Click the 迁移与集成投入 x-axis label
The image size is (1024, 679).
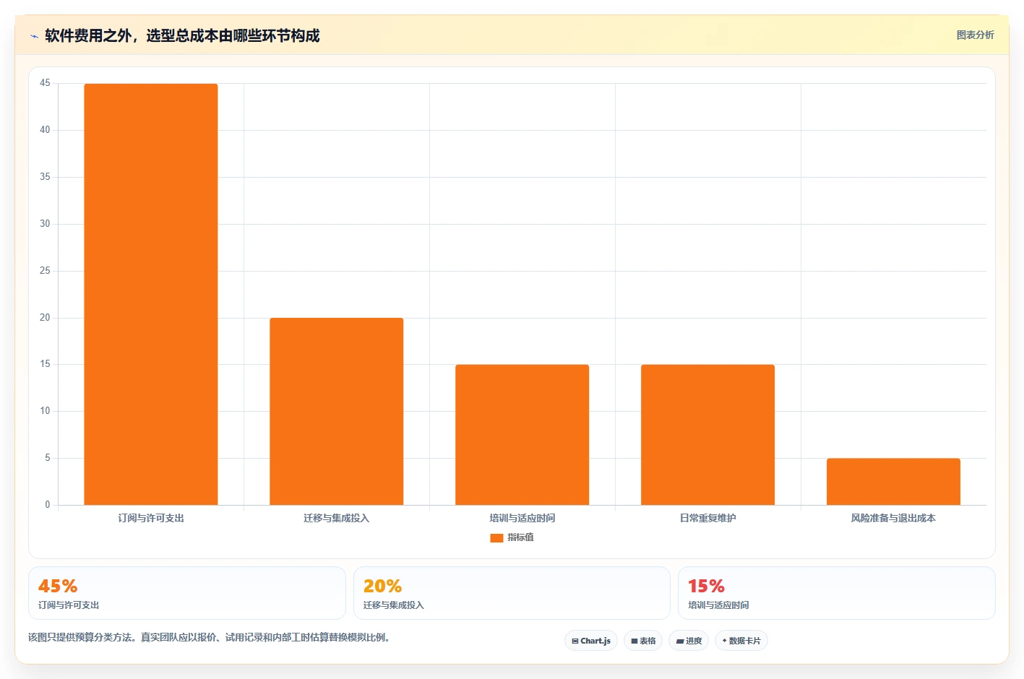337,518
